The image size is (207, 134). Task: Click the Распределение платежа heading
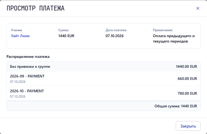pyautogui.click(x=28, y=57)
